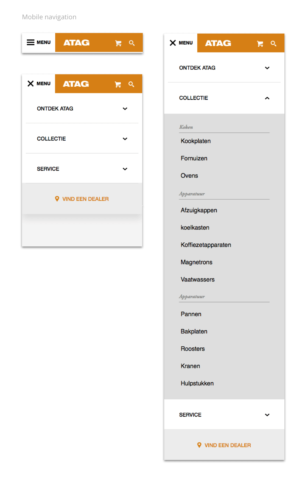
Task: Select Kookplaten from the Koken list
Action: pyautogui.click(x=196, y=141)
